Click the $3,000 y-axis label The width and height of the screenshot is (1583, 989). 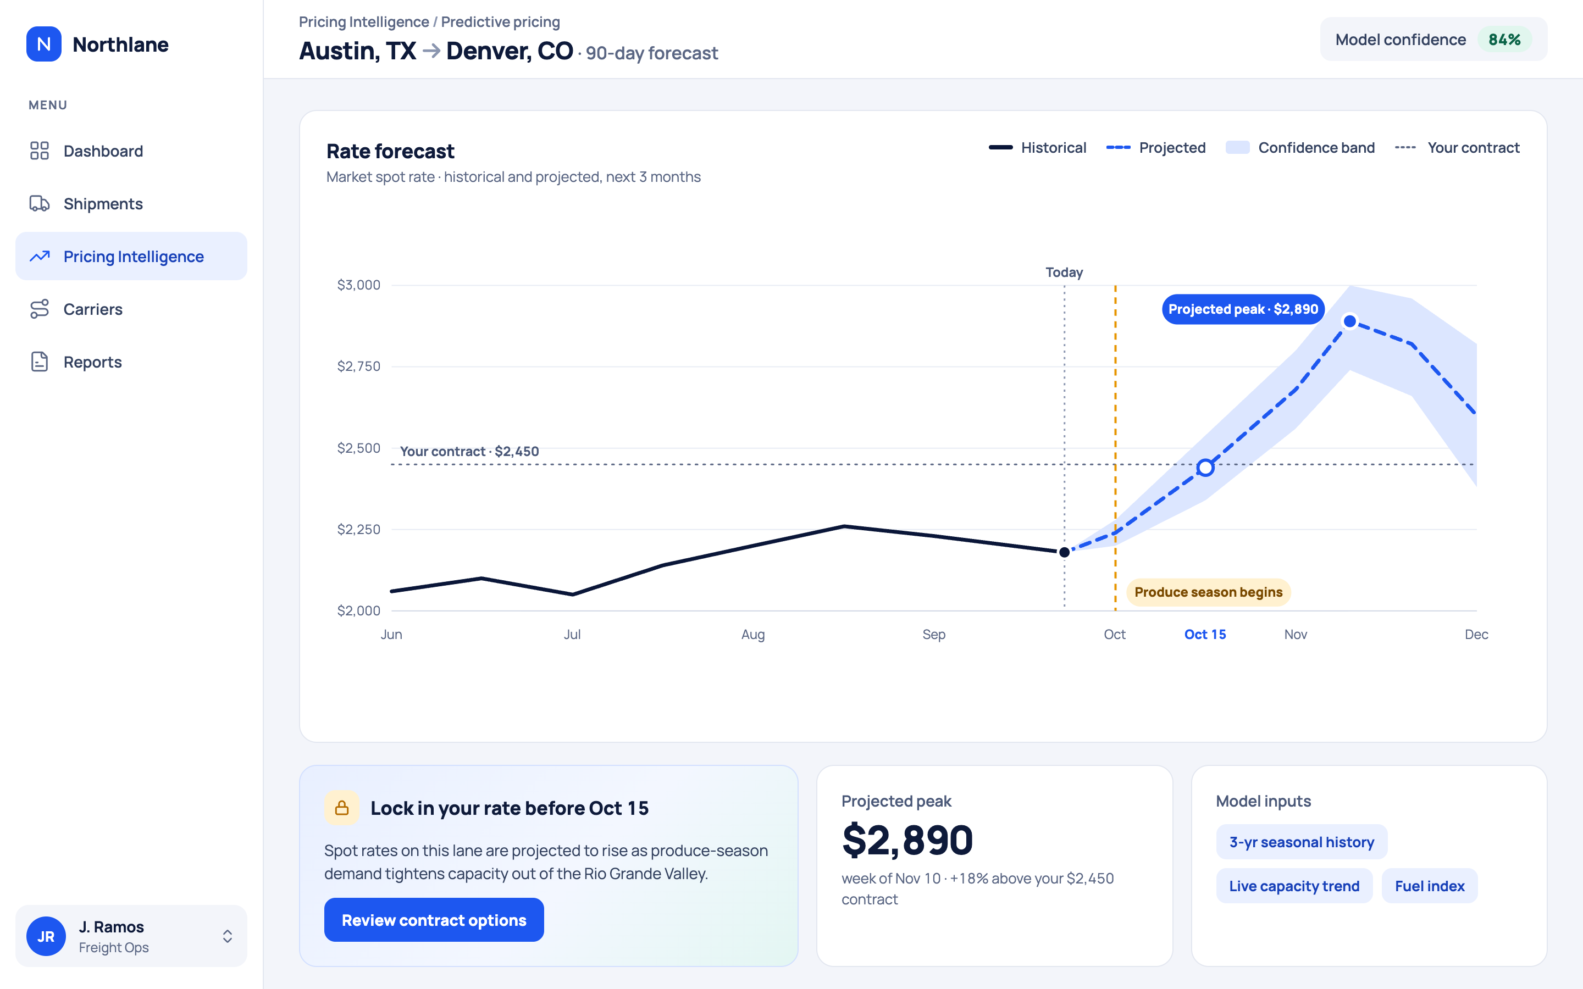(358, 285)
